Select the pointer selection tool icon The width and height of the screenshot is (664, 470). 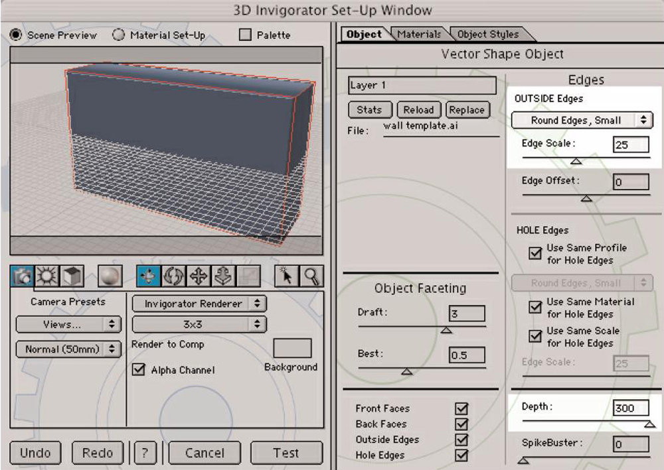click(287, 276)
